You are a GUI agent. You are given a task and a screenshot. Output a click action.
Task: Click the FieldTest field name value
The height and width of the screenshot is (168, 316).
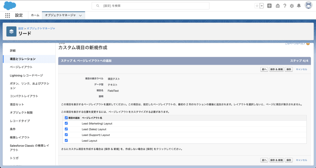pos(113,91)
